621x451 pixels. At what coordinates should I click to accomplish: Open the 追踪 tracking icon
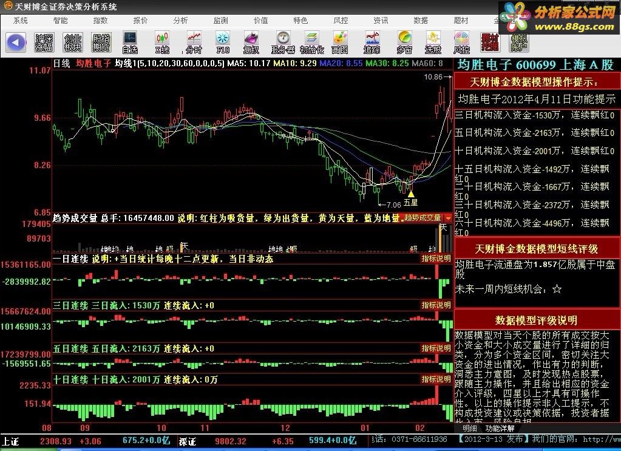point(372,42)
